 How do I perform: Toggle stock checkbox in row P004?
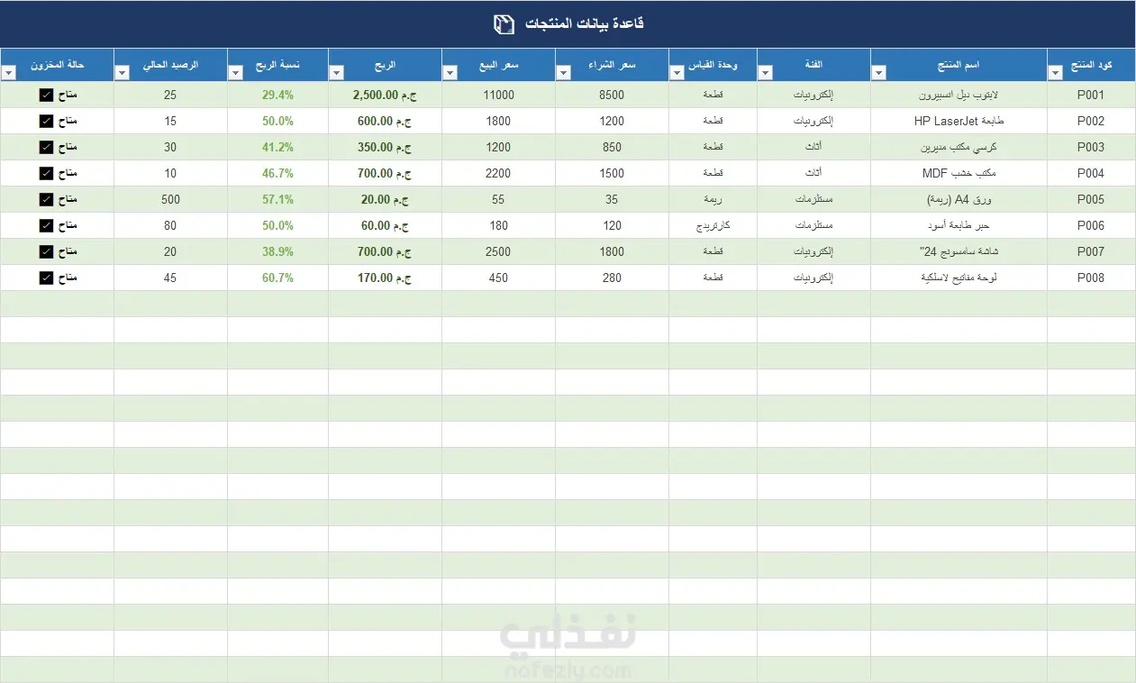pyautogui.click(x=46, y=173)
